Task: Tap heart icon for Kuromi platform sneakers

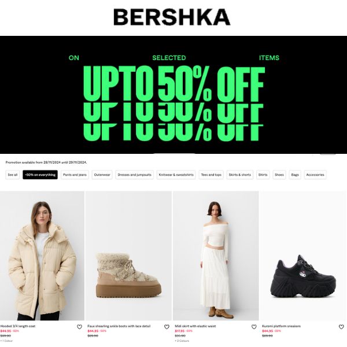Action: point(341,327)
